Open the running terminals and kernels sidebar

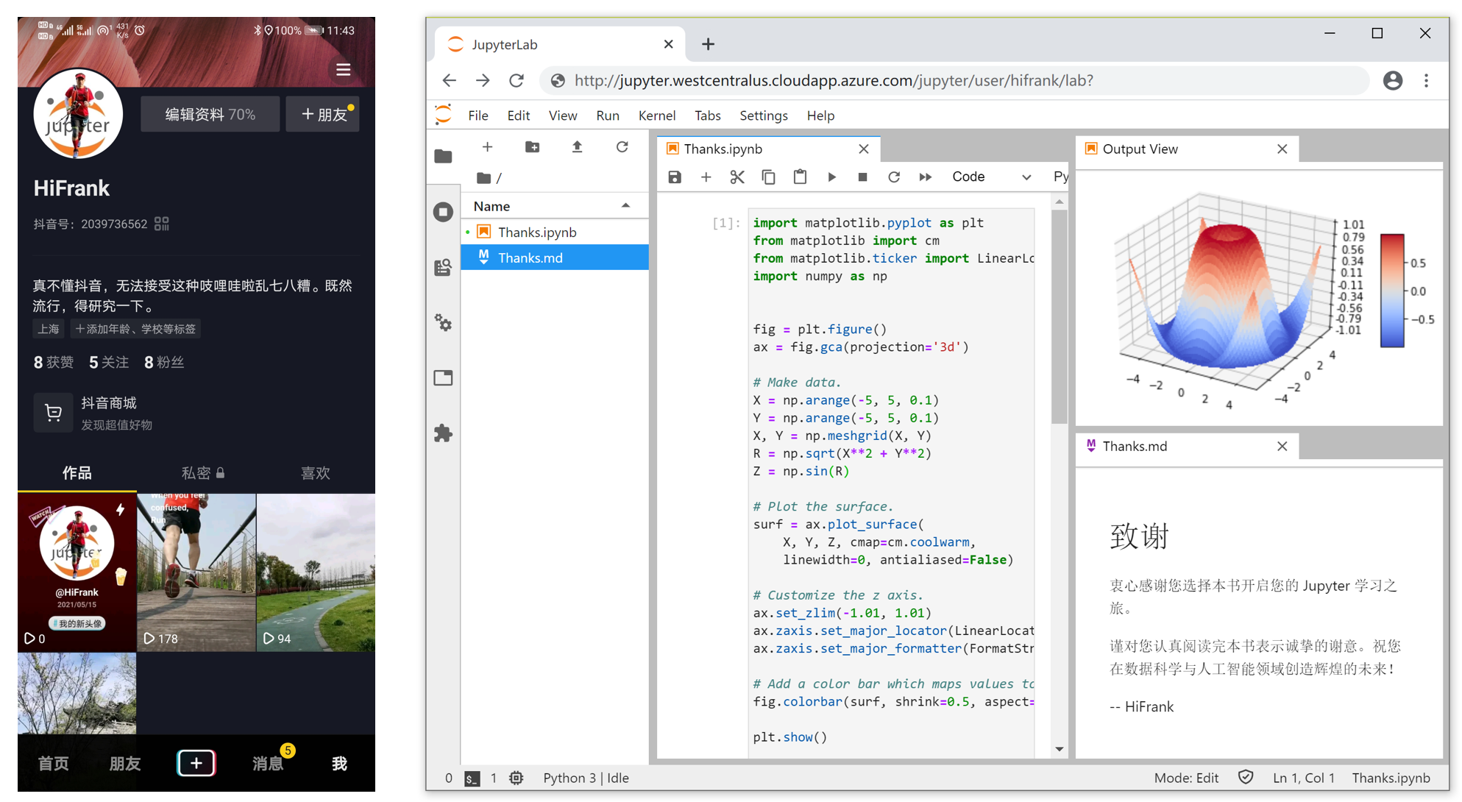click(443, 212)
